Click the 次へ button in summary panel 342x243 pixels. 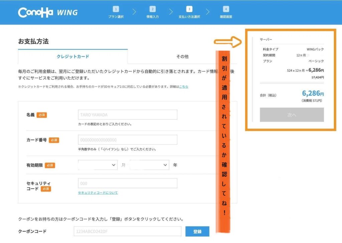tap(292, 115)
